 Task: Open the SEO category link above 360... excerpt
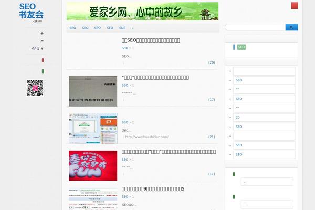tap(125, 122)
